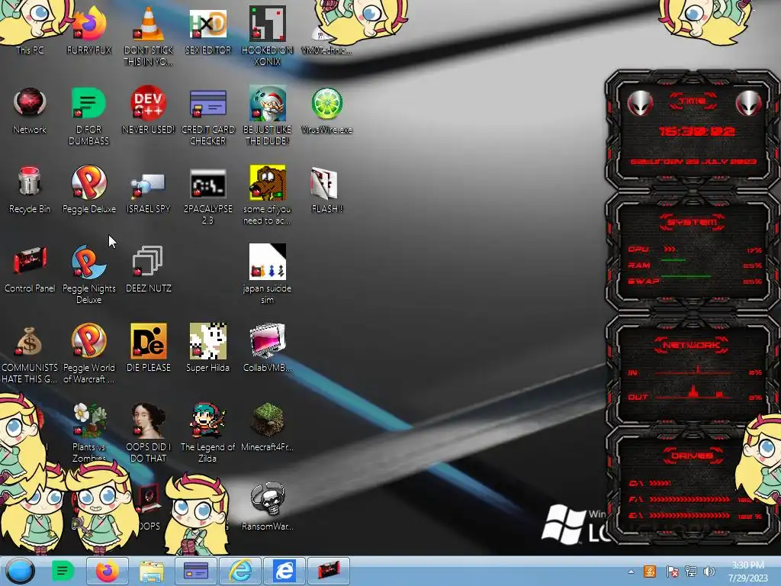Open the 'COMMUNISTS HATE THIS G...' money bag icon
Screen dimensions: 781x586
pyautogui.click(x=30, y=354)
